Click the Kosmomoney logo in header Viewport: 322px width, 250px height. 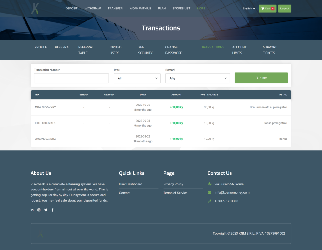click(35, 9)
